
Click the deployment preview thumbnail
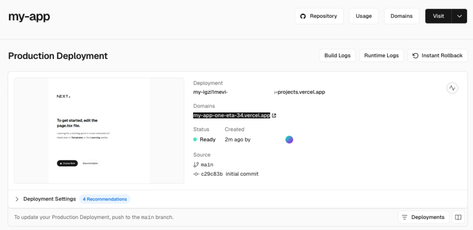coord(99,131)
